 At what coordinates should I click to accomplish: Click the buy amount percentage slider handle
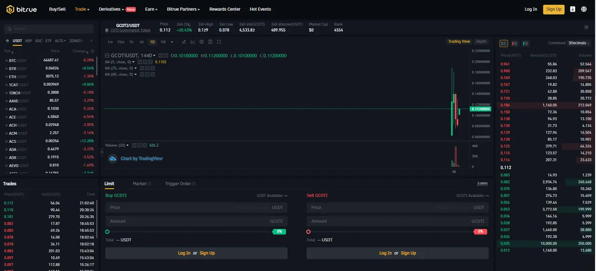[108, 231]
